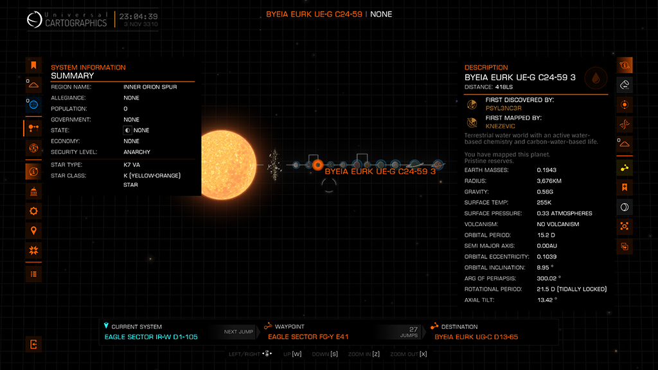Screen dimensions: 658x370
Task: Click the Down [S] hint
Action: 325,354
